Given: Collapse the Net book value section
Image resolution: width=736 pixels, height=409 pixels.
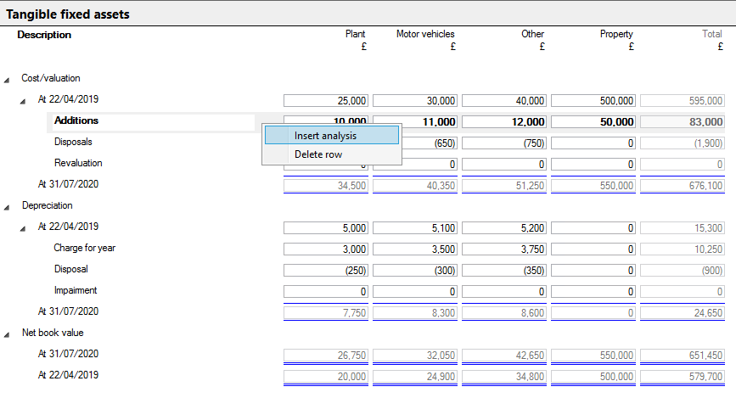Looking at the screenshot, I should [x=7, y=334].
